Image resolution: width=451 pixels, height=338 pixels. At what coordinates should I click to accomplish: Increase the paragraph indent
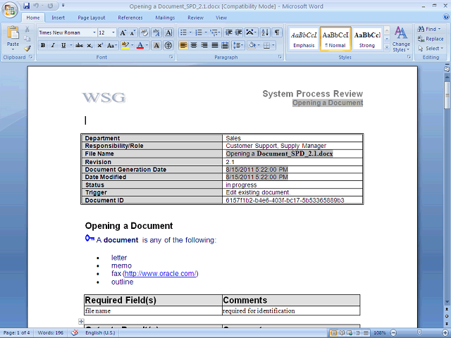pos(238,33)
